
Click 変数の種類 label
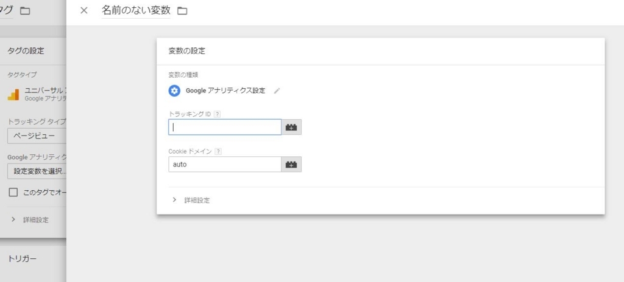click(183, 75)
